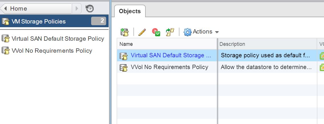This screenshot has width=324, height=124.
Task: Go back using the Home back arrow
Action: pos(5,9)
